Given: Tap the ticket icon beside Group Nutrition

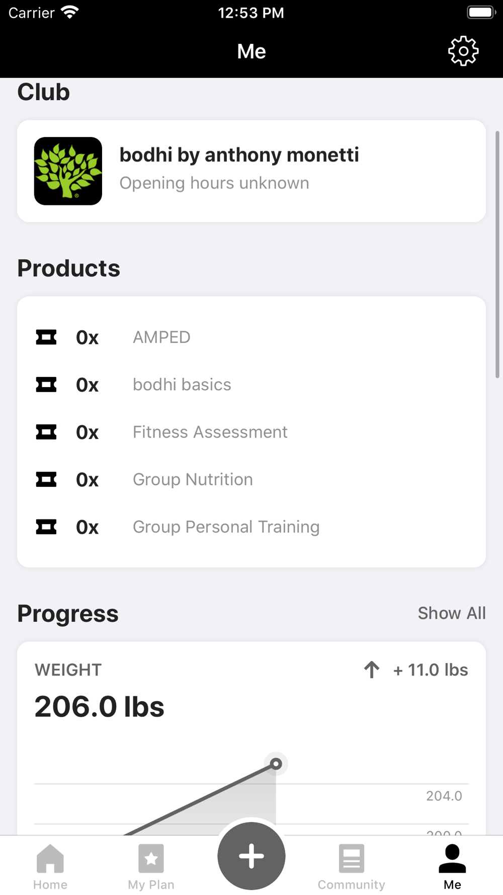Looking at the screenshot, I should (x=46, y=480).
